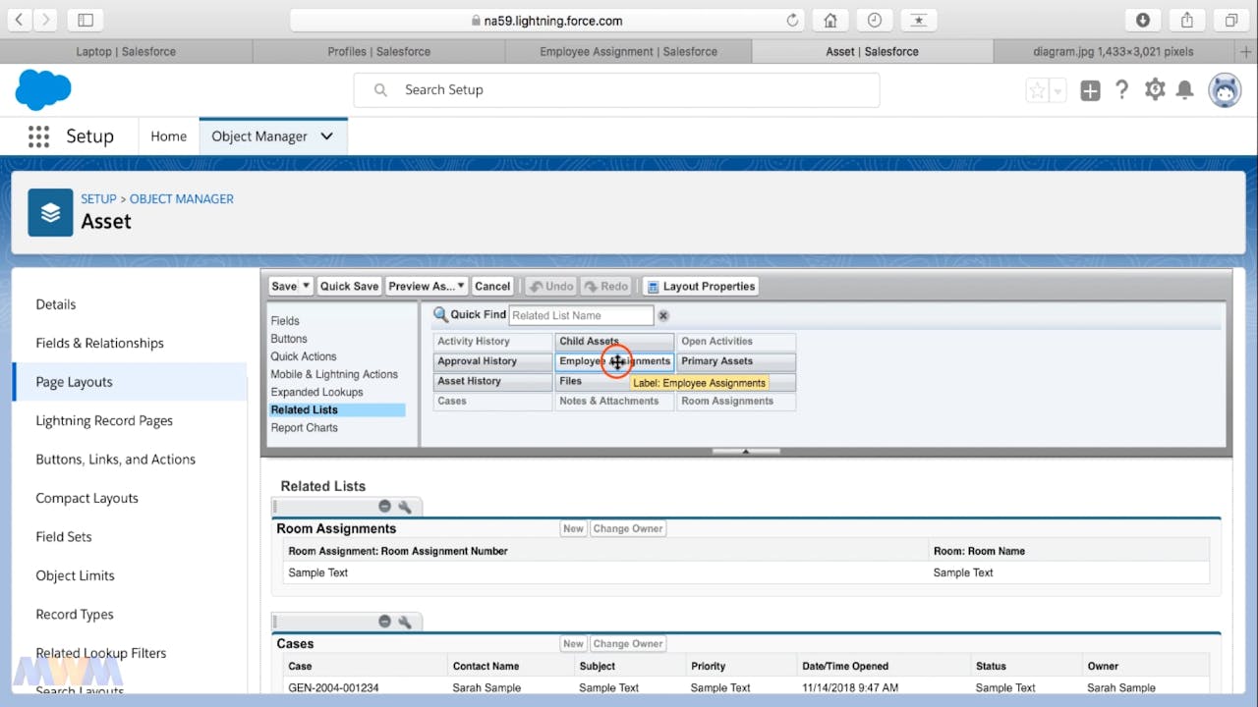Open Room Assignments wrench properties icon

tap(404, 507)
